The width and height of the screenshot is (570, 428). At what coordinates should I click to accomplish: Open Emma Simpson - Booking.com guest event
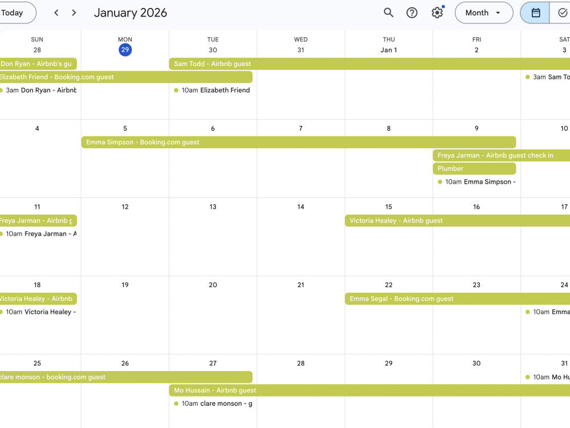click(299, 142)
